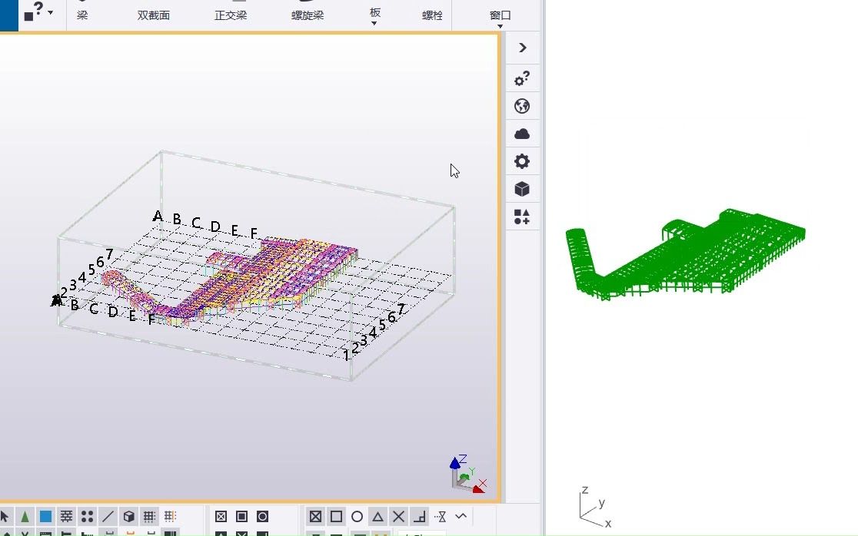Toggle snap to circle points switch

pos(357,517)
